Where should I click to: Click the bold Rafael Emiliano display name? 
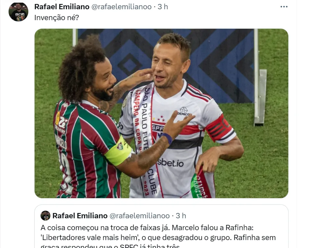62,7
